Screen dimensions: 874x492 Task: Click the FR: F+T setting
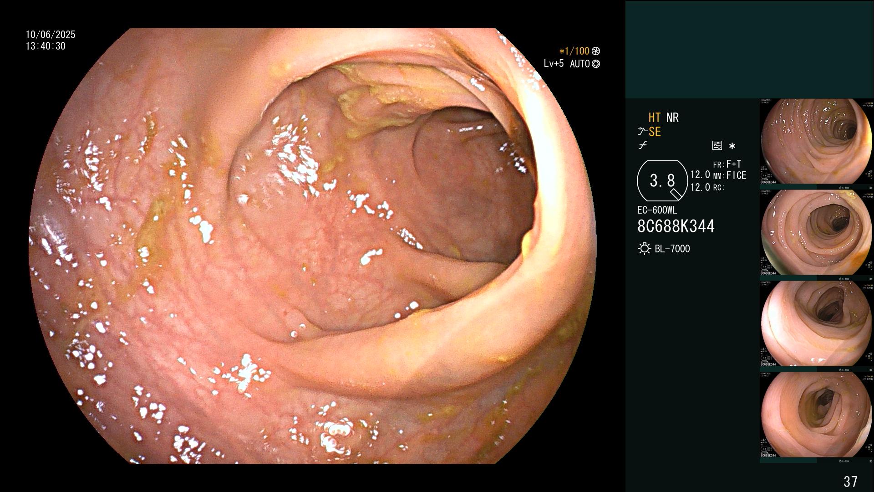tap(727, 164)
